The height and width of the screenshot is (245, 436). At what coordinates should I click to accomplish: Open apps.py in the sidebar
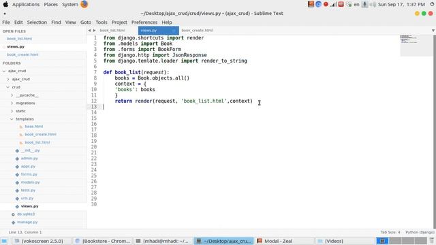tap(28, 166)
